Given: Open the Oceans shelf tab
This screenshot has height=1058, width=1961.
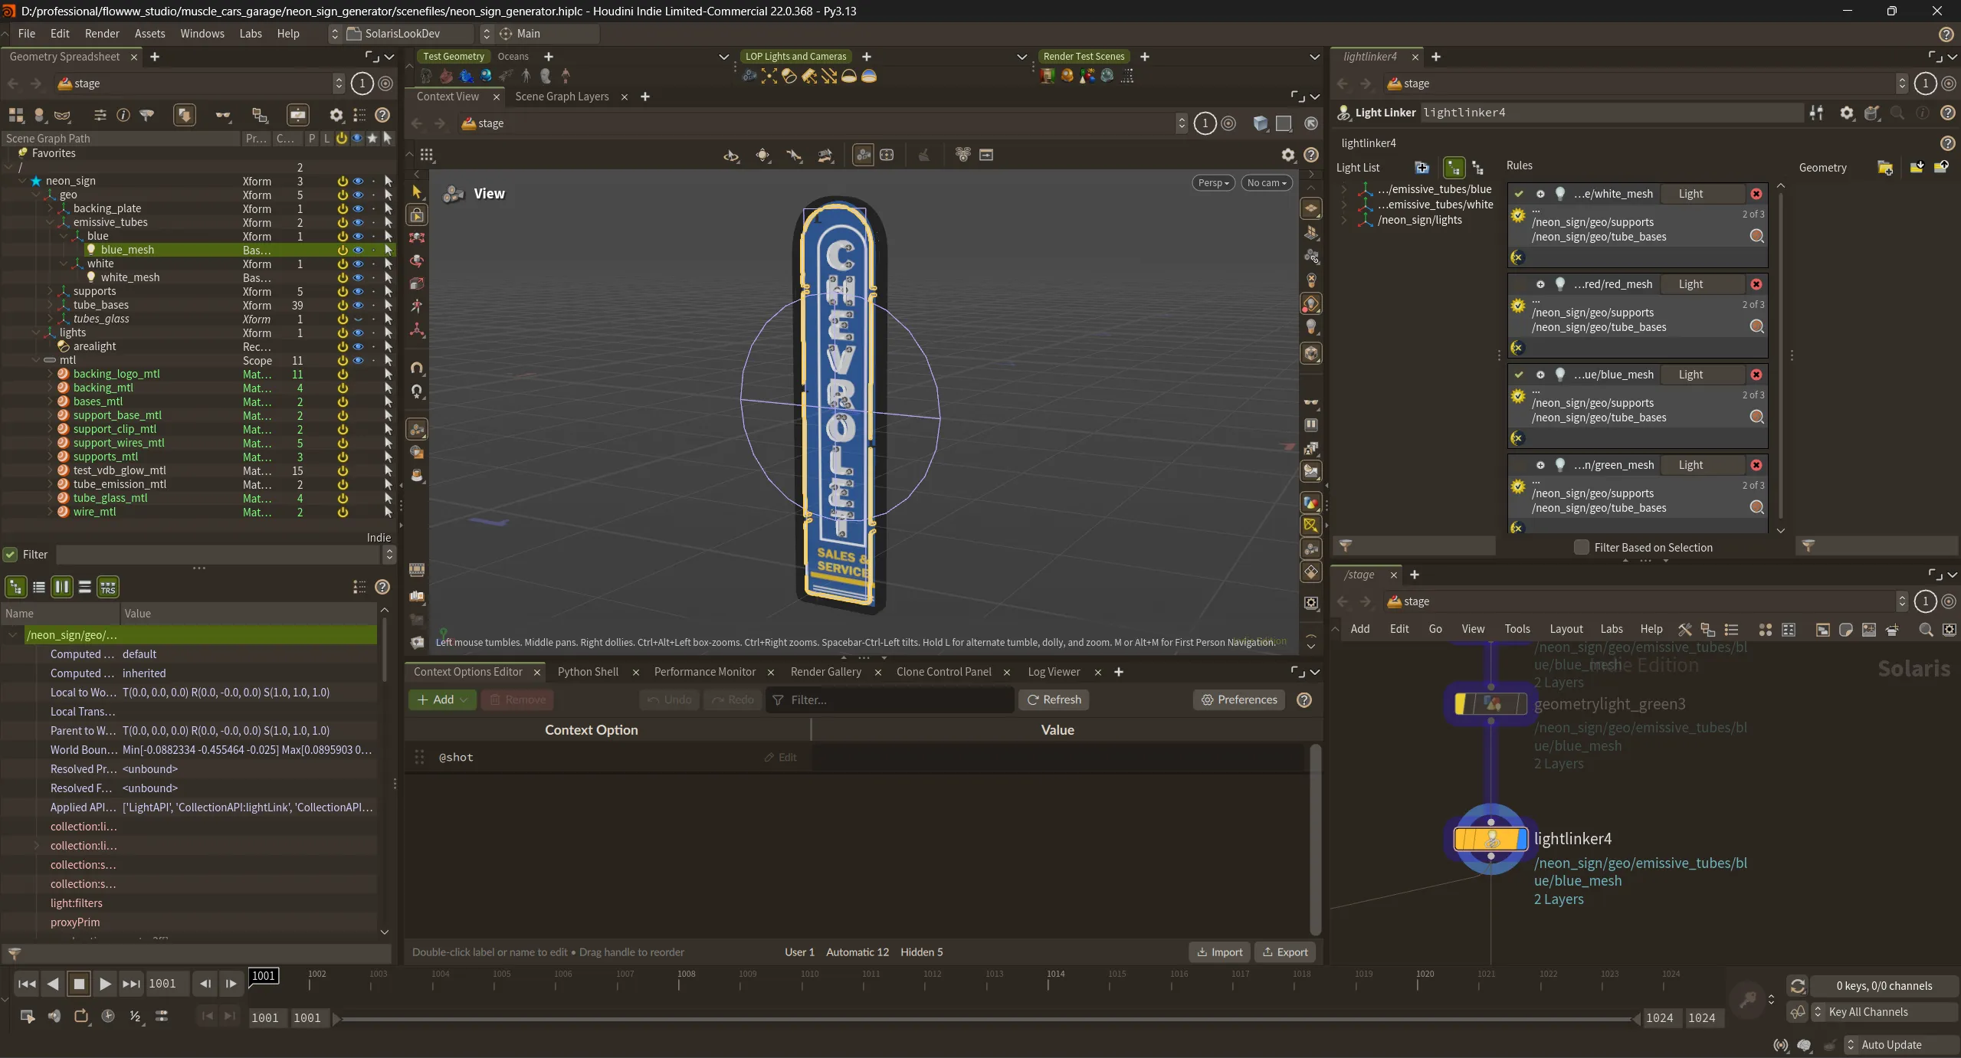Looking at the screenshot, I should 513,57.
